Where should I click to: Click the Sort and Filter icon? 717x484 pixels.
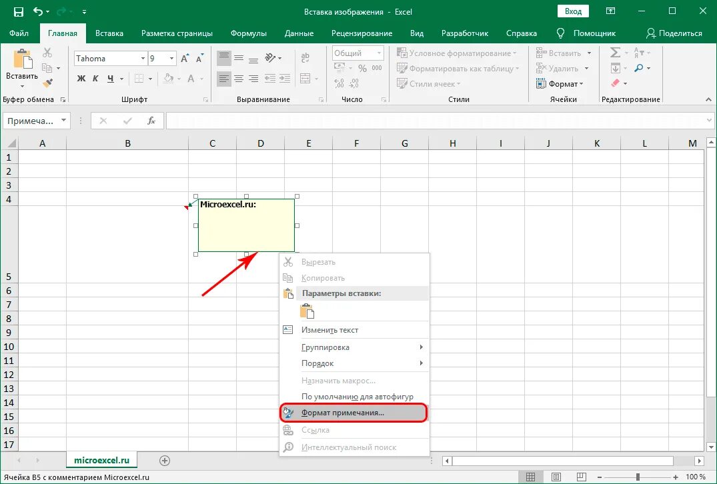point(639,53)
